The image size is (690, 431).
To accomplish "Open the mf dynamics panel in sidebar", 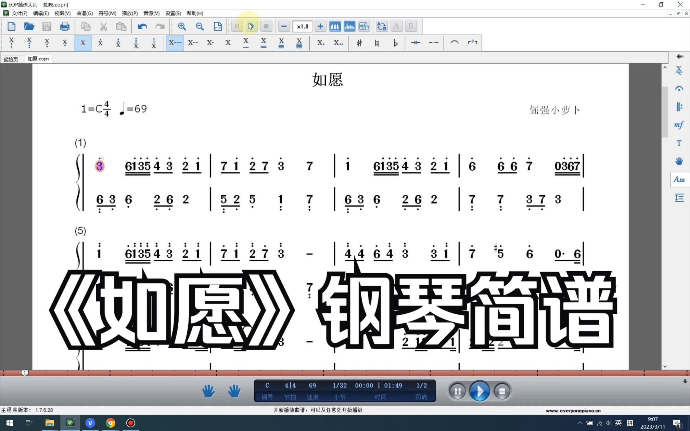I will (x=679, y=125).
